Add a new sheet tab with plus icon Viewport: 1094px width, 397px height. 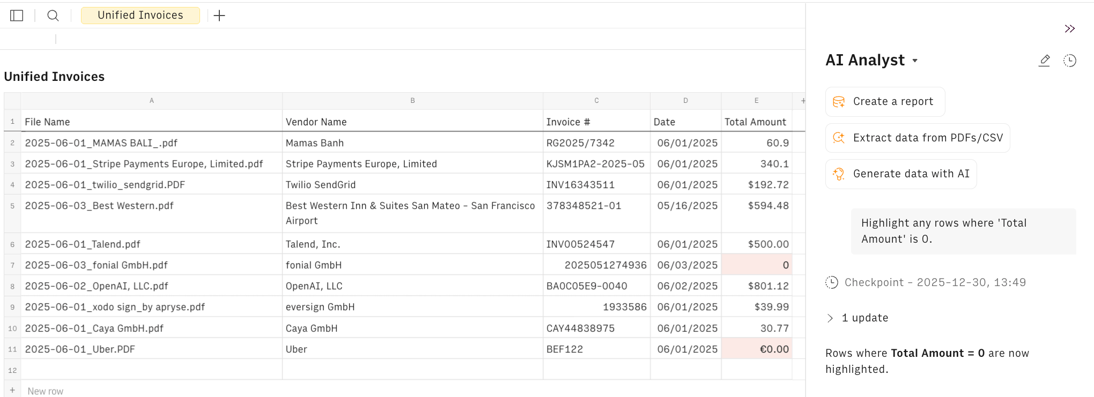219,16
